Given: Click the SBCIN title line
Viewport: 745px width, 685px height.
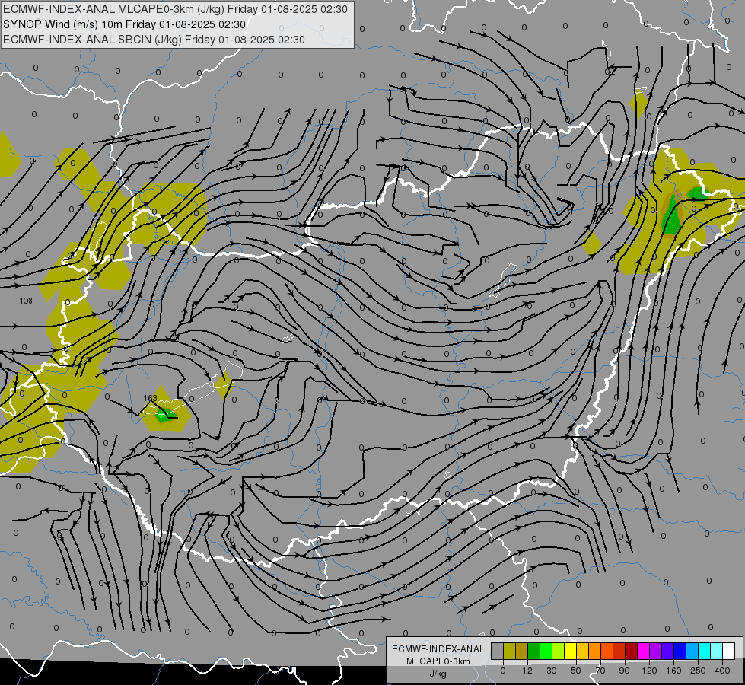Looking at the screenshot, I should (x=154, y=40).
